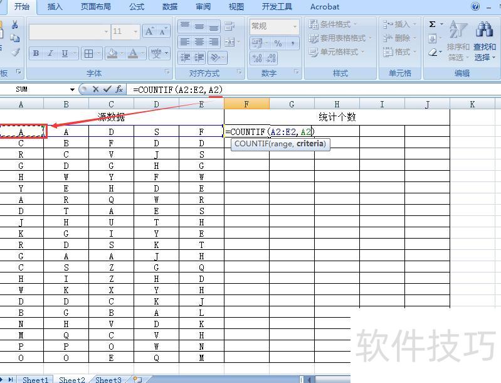501x383 pixels.
Task: Align text right
Action: coord(214,41)
